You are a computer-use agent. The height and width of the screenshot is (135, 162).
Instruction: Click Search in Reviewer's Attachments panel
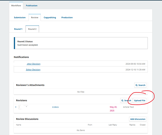pyautogui.click(x=140, y=85)
